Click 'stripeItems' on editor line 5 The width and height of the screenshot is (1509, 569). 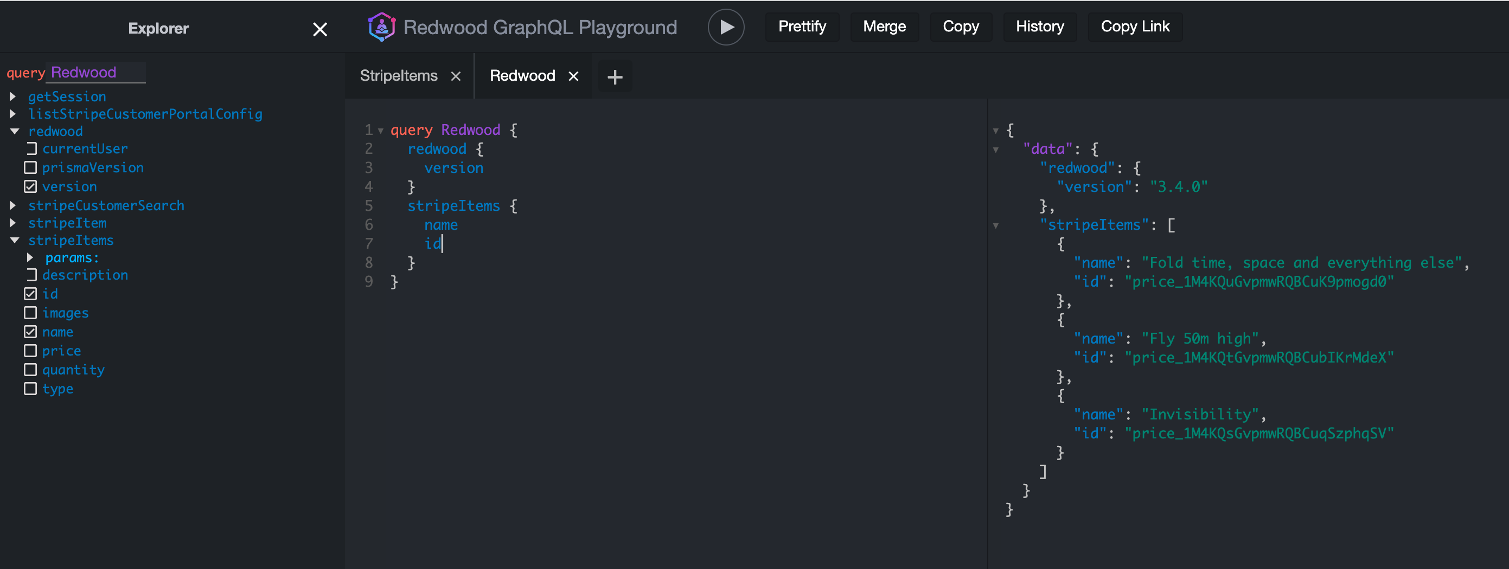click(x=453, y=206)
